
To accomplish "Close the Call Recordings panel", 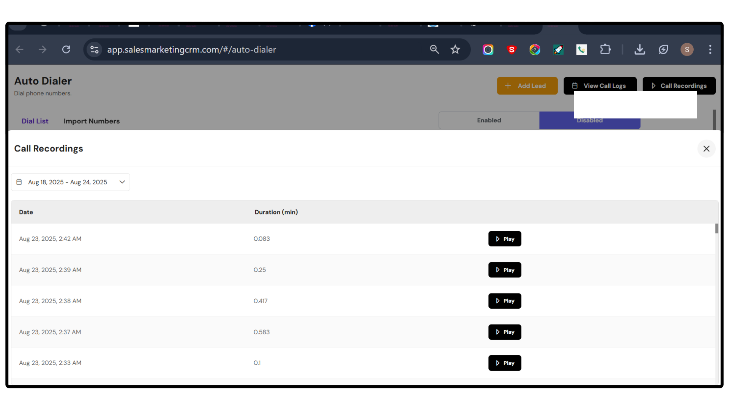I will [x=706, y=148].
